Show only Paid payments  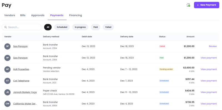[x=95, y=27]
